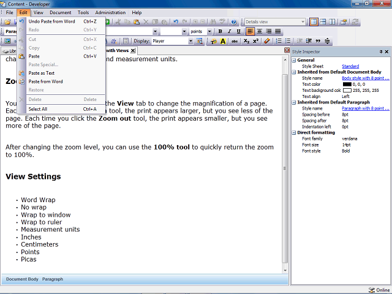Click the toolbar Paste clipboard icon

click(x=137, y=22)
